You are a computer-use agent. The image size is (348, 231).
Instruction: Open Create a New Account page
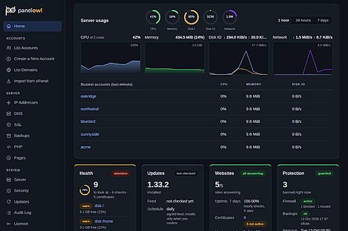pyautogui.click(x=33, y=59)
